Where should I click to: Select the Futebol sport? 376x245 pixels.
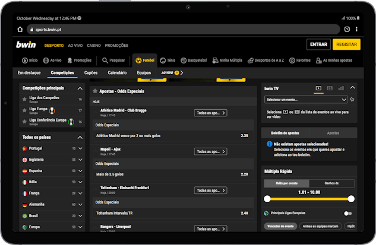coord(145,61)
